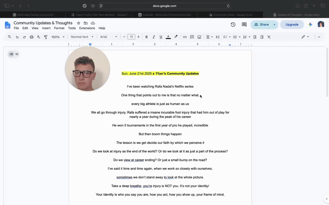Expand bulleted list options arrow
The height and width of the screenshot is (205, 329).
click(240, 37)
